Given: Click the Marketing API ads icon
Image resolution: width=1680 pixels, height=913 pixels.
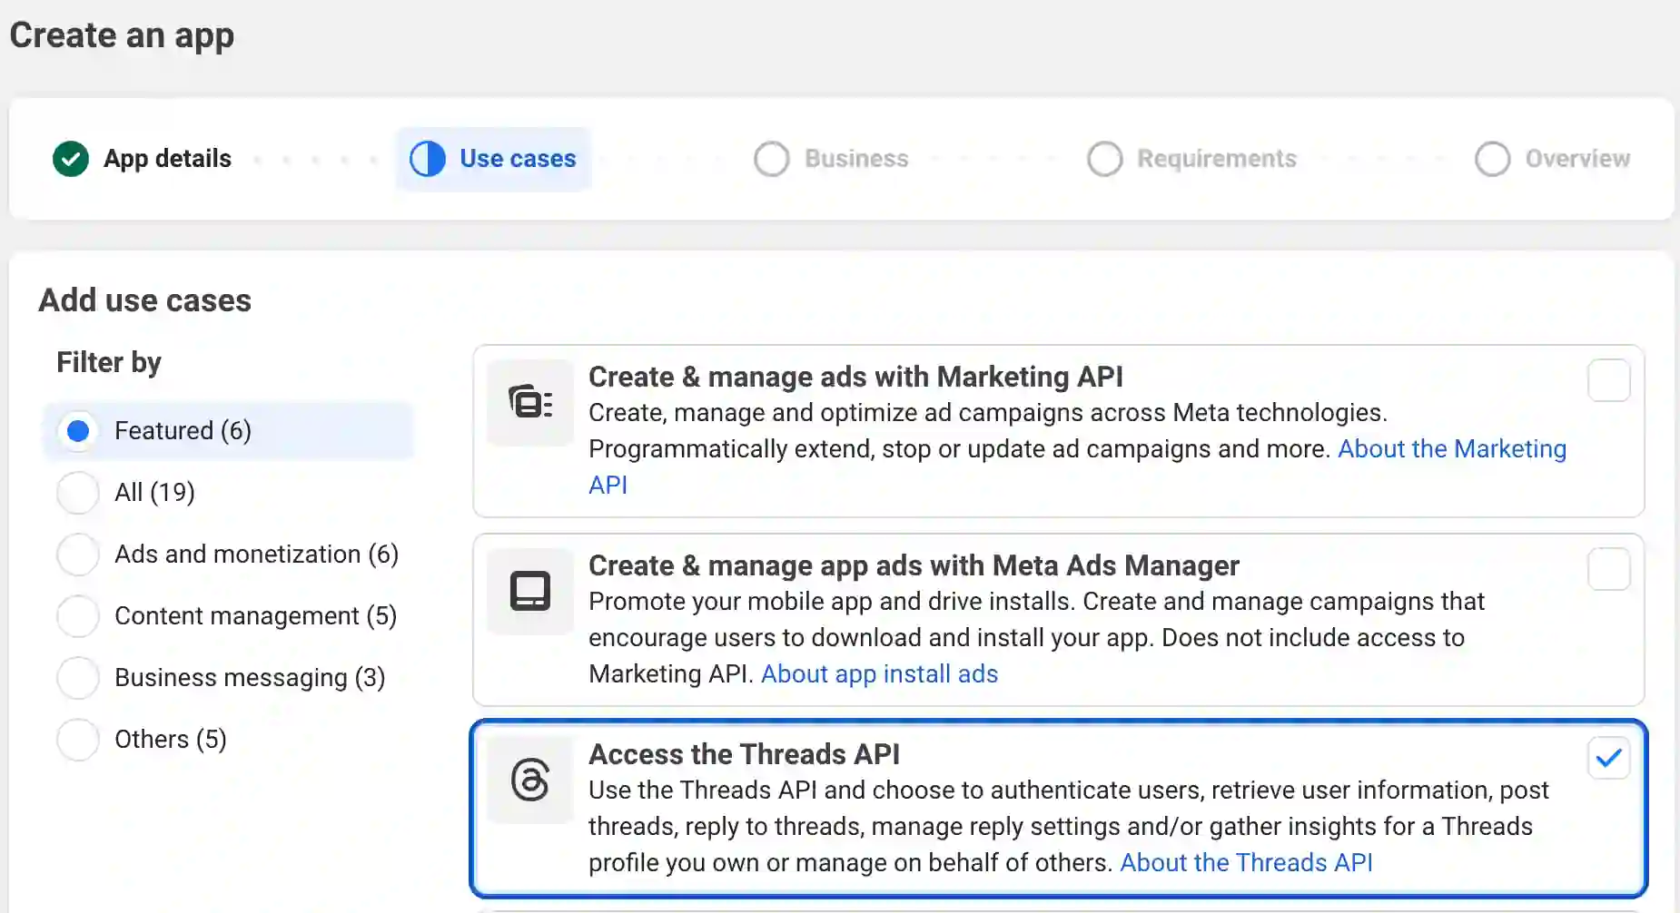Looking at the screenshot, I should [x=530, y=402].
